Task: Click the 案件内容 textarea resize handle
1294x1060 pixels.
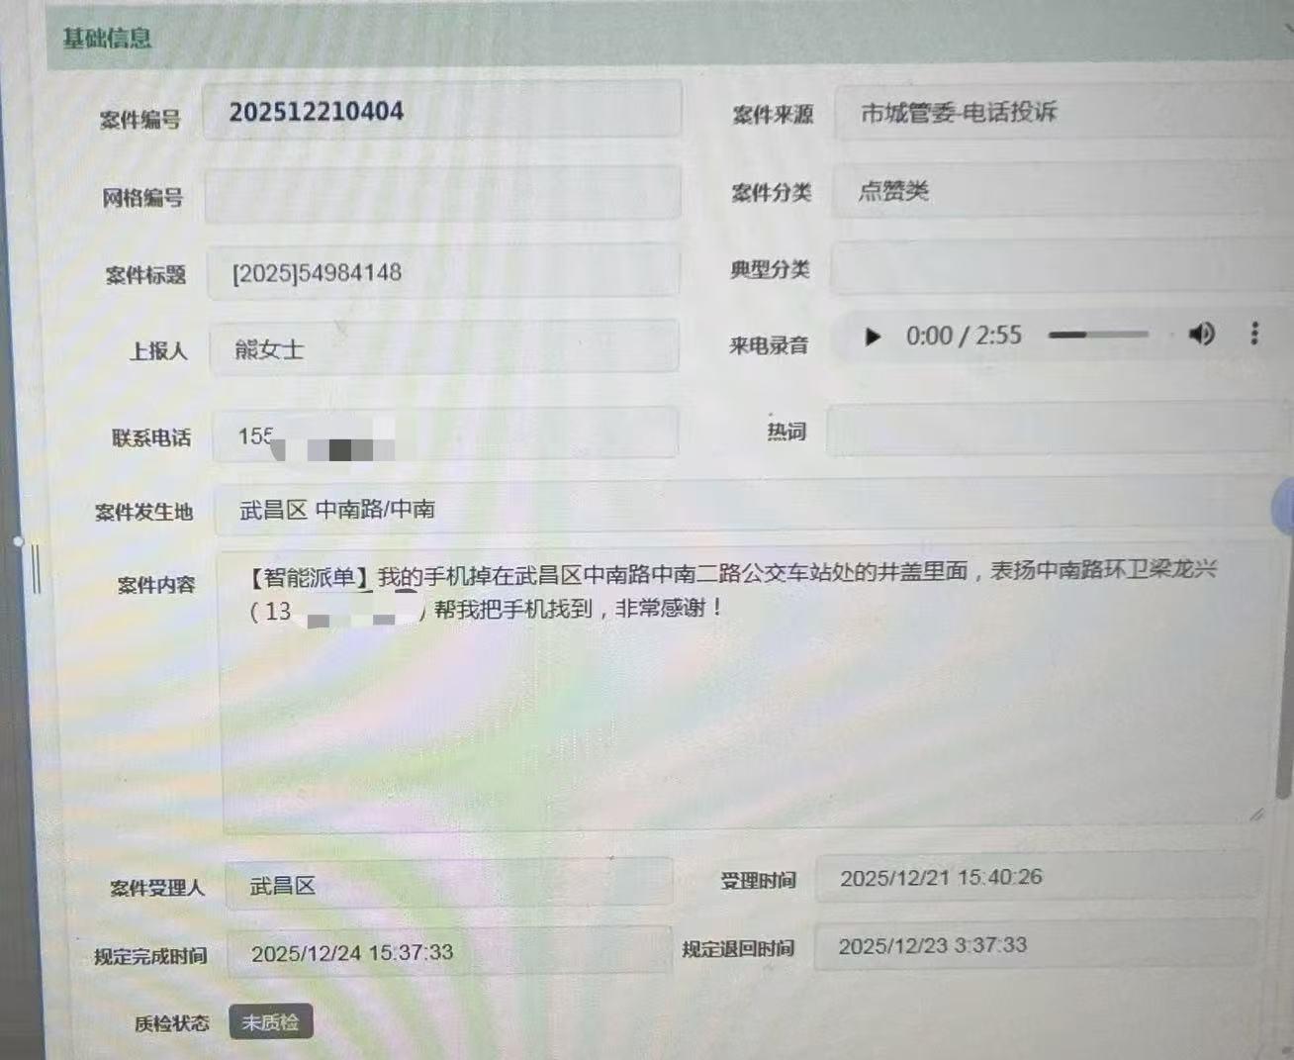Action: tap(1256, 815)
